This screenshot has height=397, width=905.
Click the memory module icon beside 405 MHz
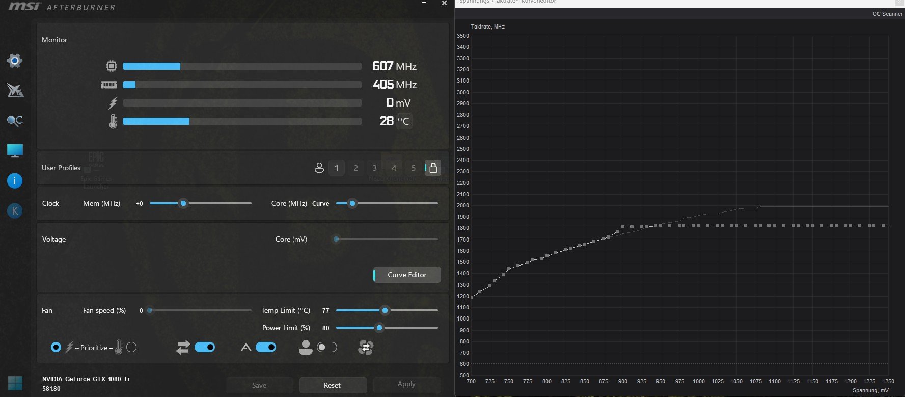[x=109, y=85]
